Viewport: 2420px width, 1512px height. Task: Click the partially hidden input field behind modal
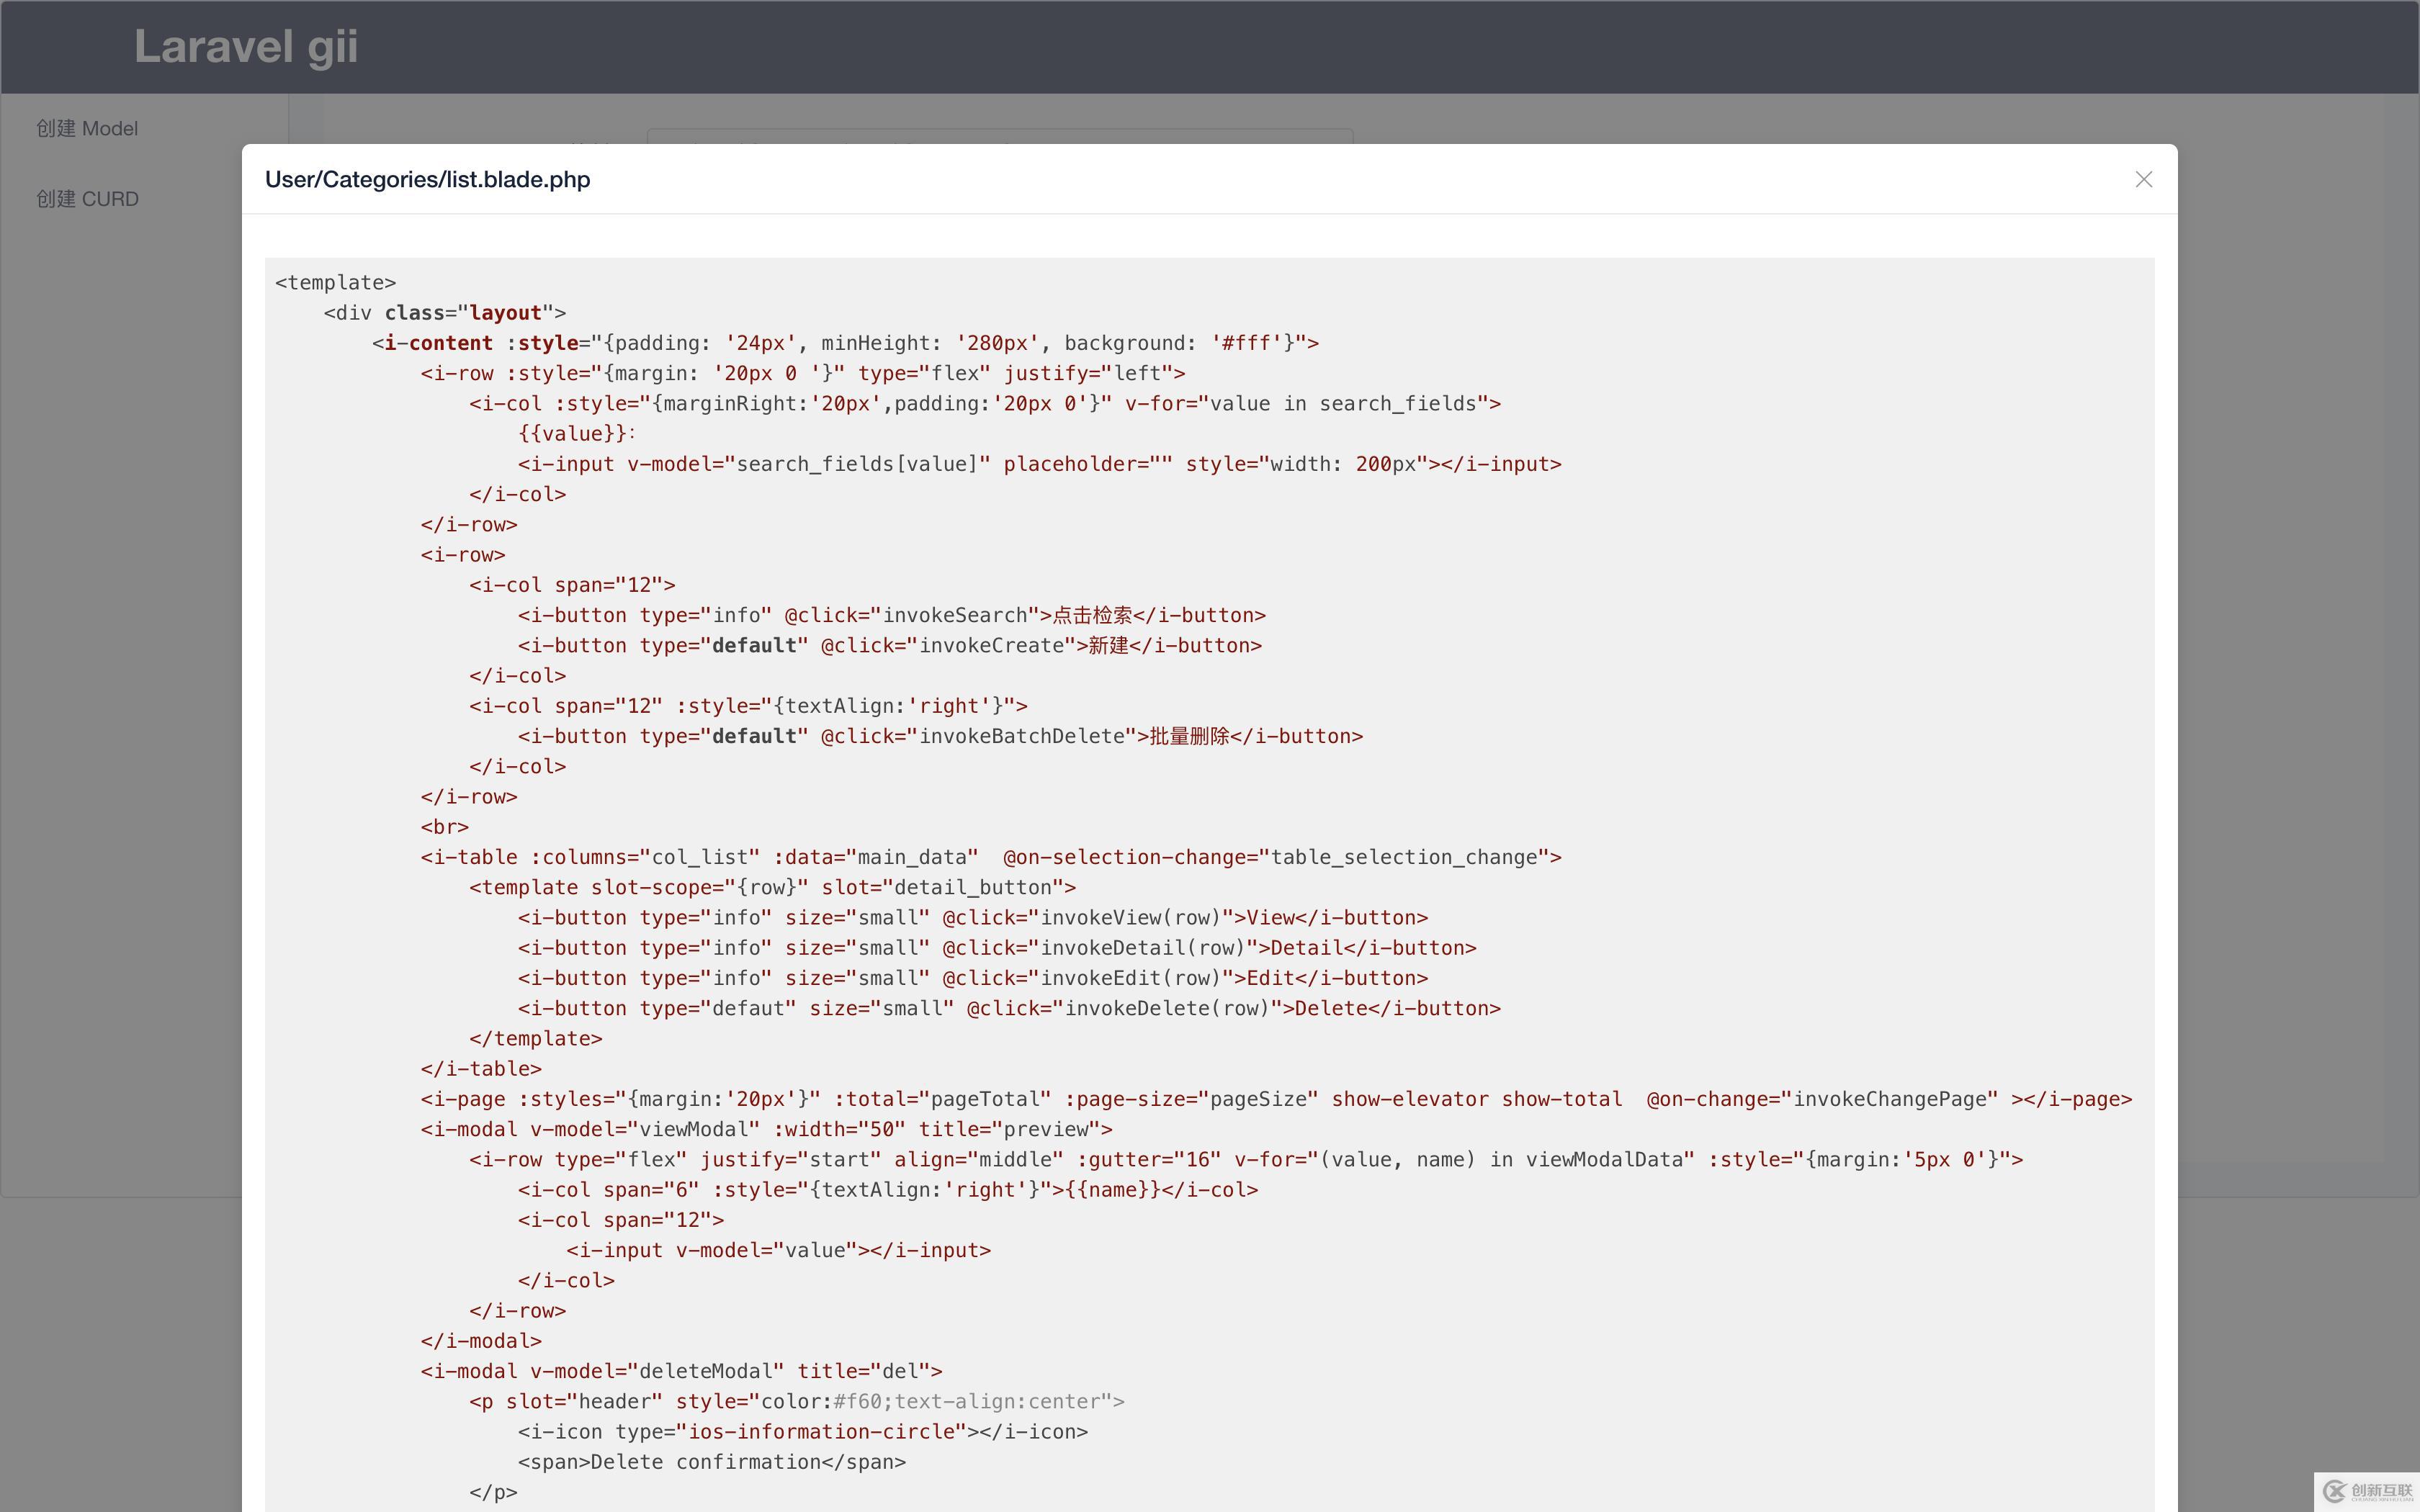pos(1000,136)
